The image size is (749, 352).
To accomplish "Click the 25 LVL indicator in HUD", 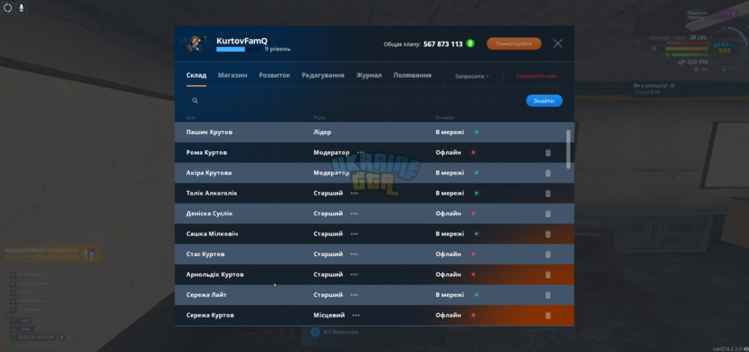I will point(698,37).
